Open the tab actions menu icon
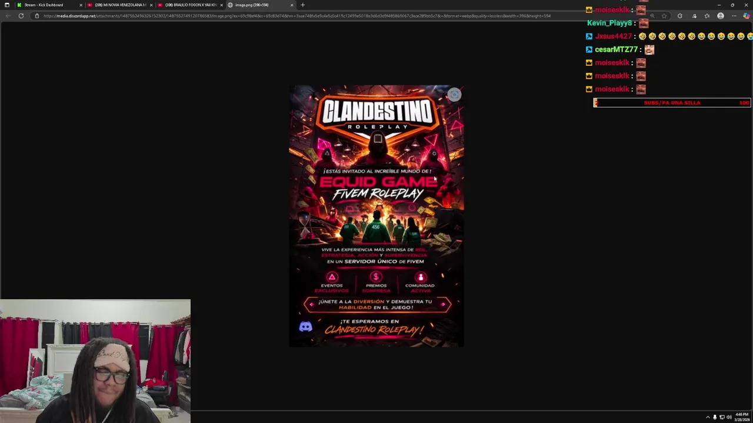The image size is (753, 423). coord(6,5)
